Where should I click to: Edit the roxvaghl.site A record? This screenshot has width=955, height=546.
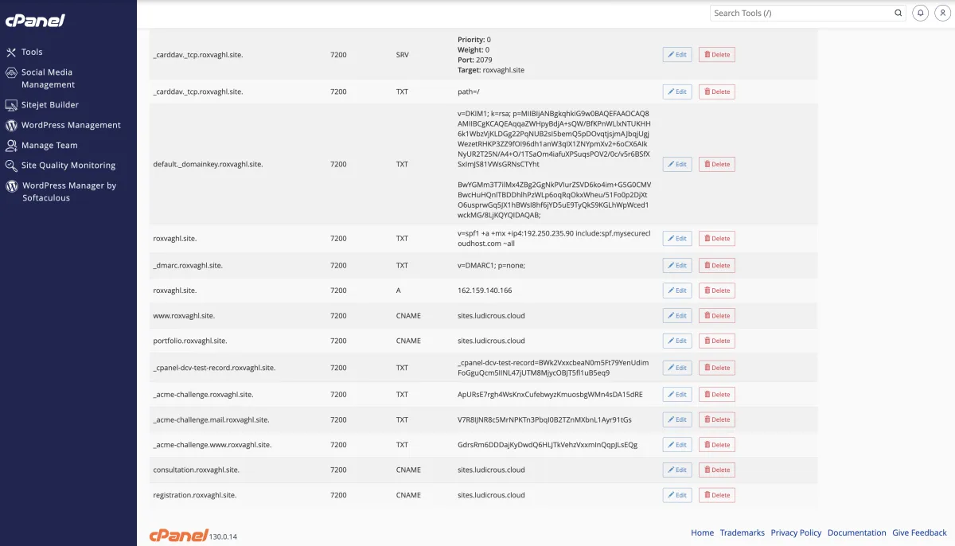click(677, 291)
